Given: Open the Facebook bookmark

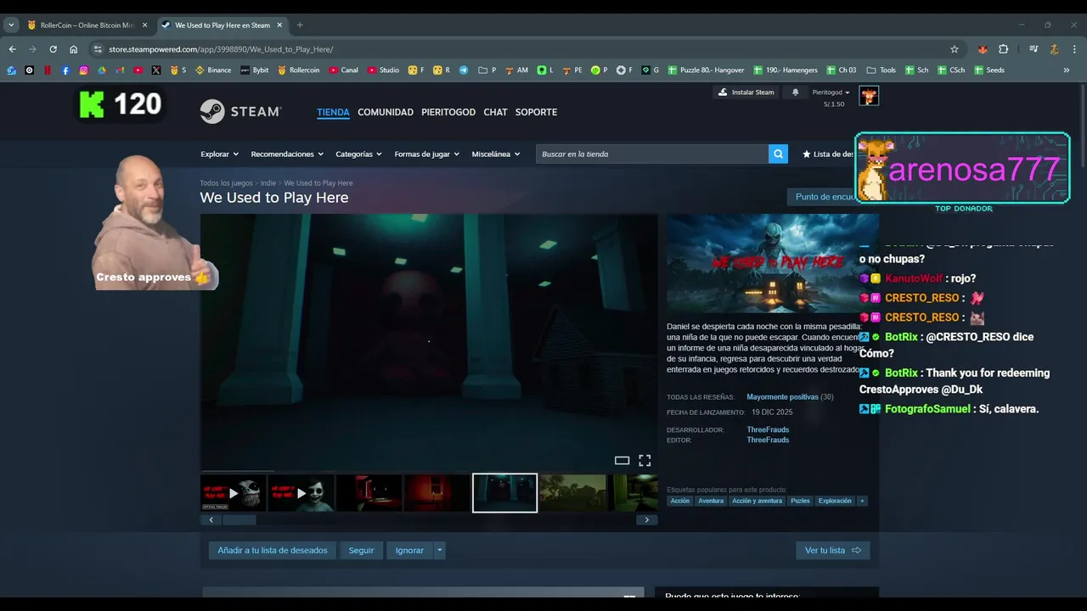Looking at the screenshot, I should (65, 70).
